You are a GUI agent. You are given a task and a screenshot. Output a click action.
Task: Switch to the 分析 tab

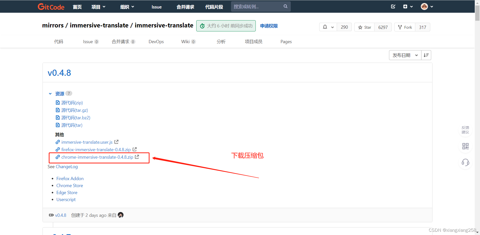tap(221, 42)
